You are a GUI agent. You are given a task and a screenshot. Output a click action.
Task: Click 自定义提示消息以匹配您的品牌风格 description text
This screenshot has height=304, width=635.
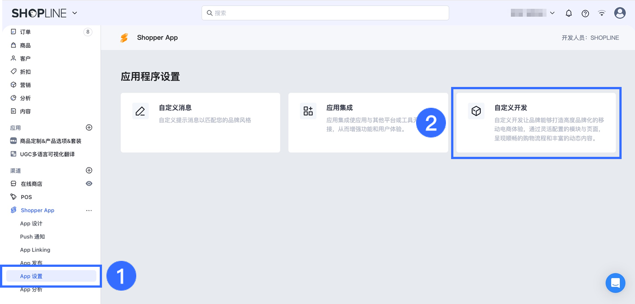[x=205, y=120]
